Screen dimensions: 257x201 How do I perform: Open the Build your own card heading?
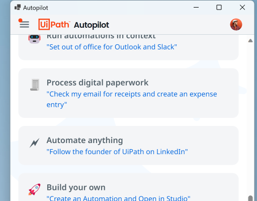click(76, 187)
